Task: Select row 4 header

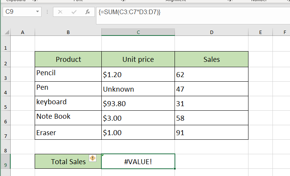Action: point(6,89)
